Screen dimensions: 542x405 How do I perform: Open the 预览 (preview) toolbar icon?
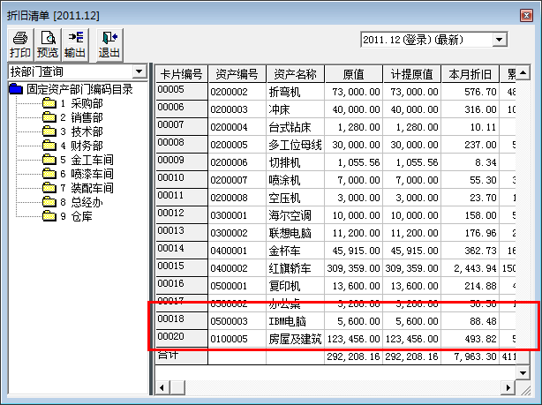(48, 45)
